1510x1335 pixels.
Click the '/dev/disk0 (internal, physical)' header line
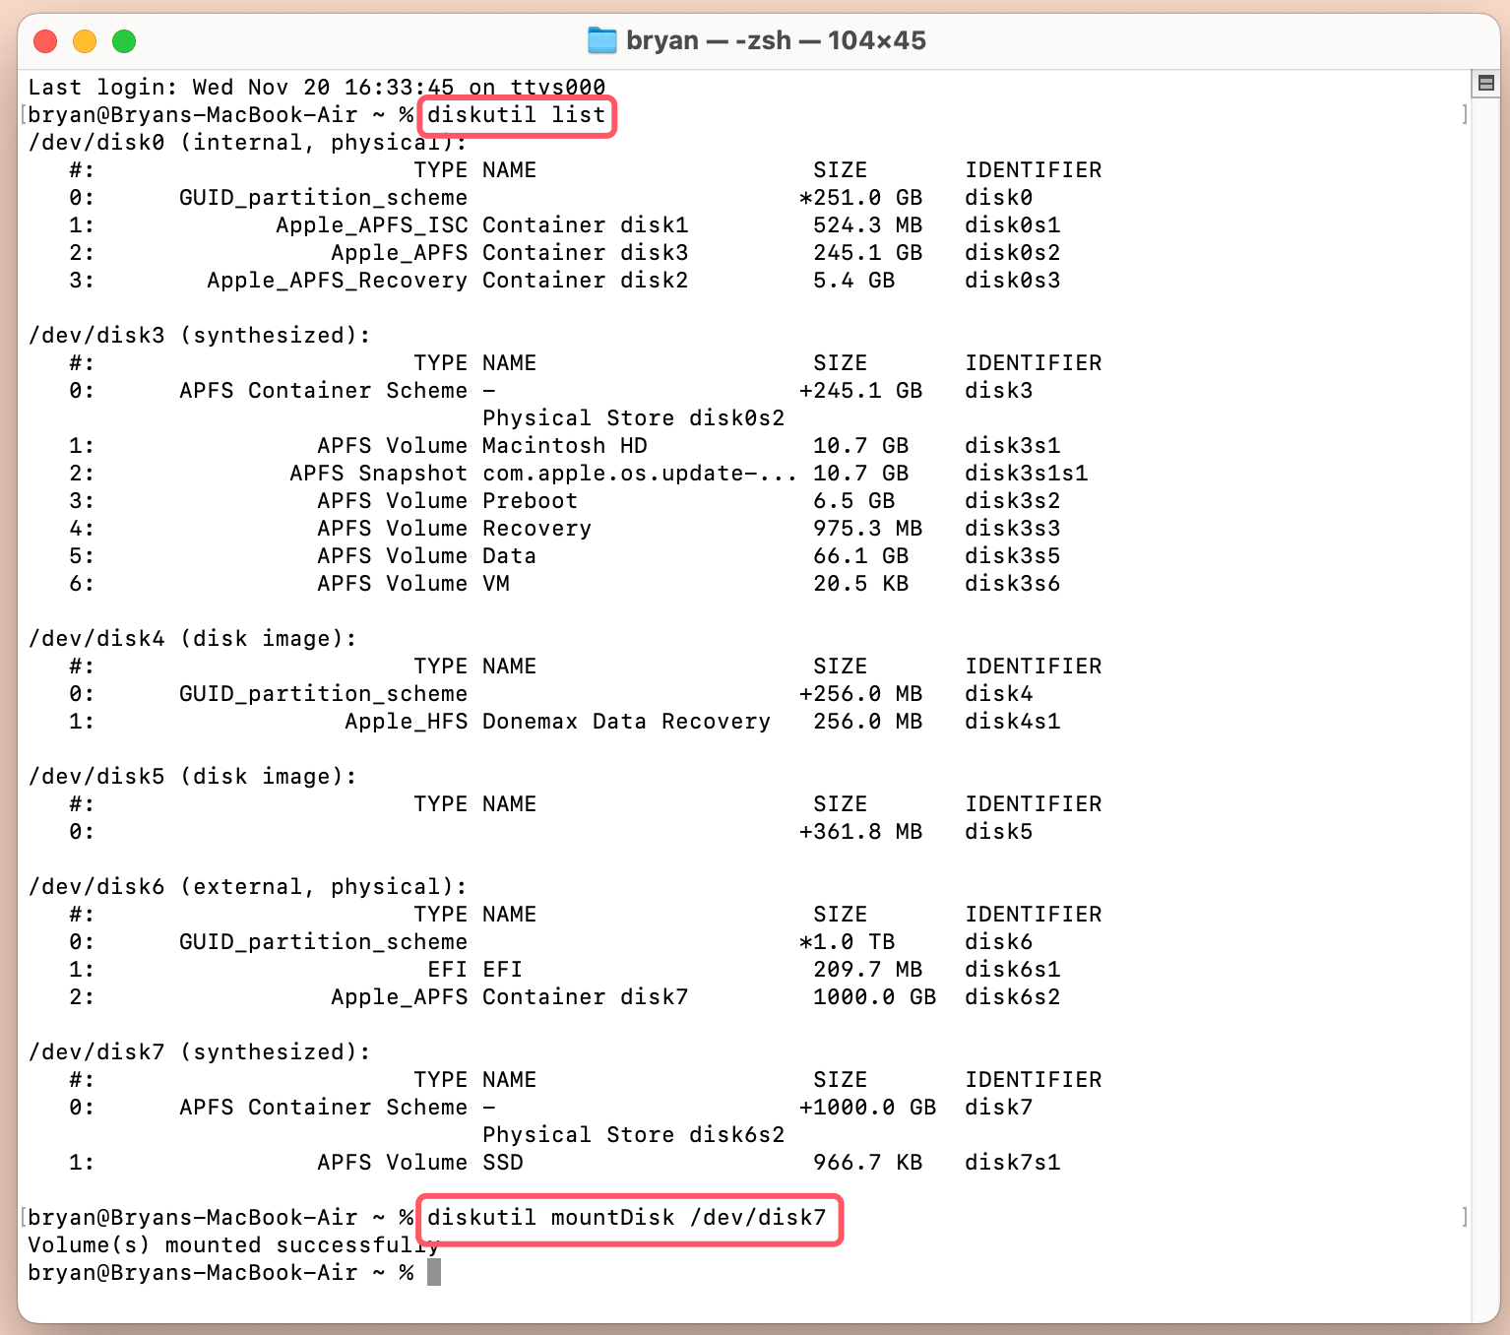246,143
